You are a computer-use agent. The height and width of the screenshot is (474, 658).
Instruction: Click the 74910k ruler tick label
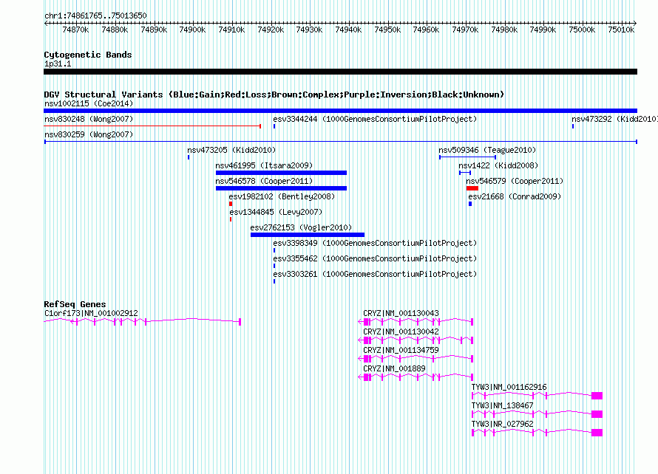pos(231,30)
